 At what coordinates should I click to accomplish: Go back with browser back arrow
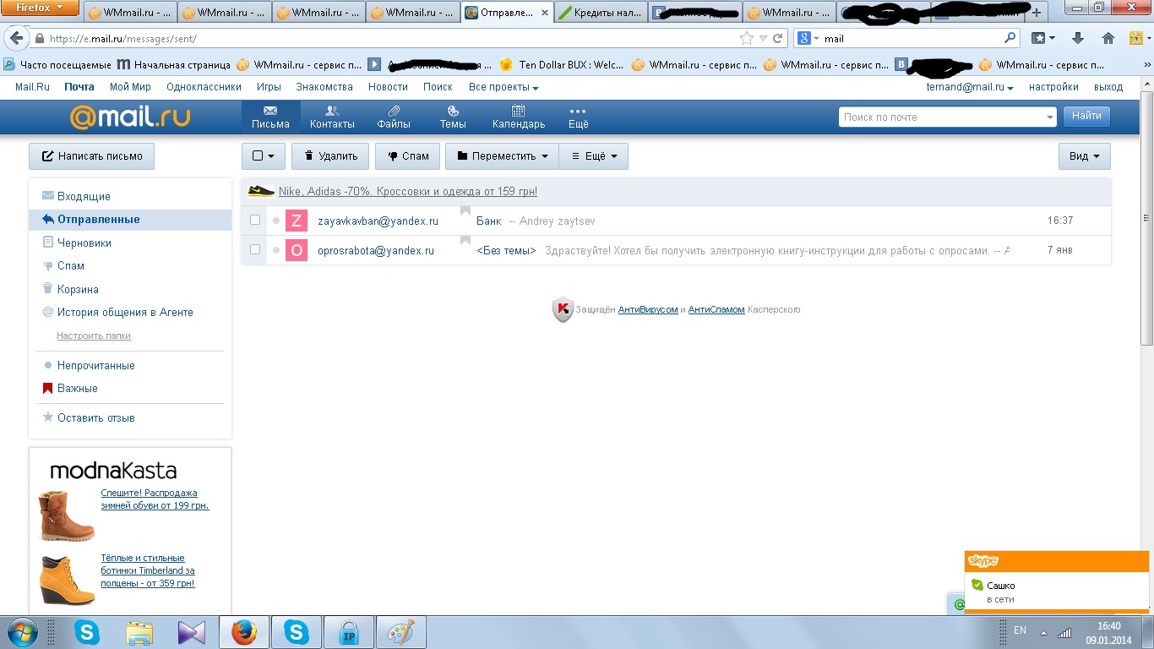[16, 39]
